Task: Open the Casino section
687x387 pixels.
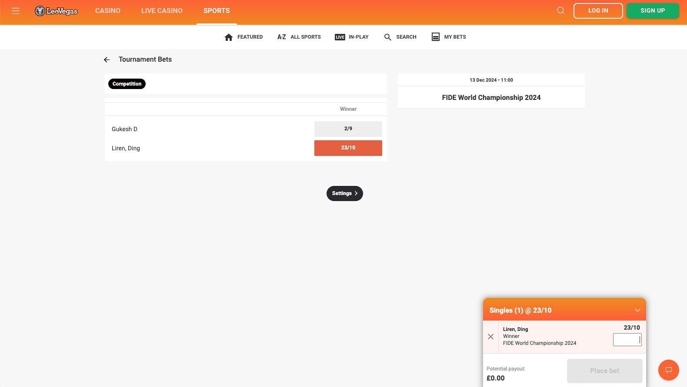Action: click(x=108, y=11)
